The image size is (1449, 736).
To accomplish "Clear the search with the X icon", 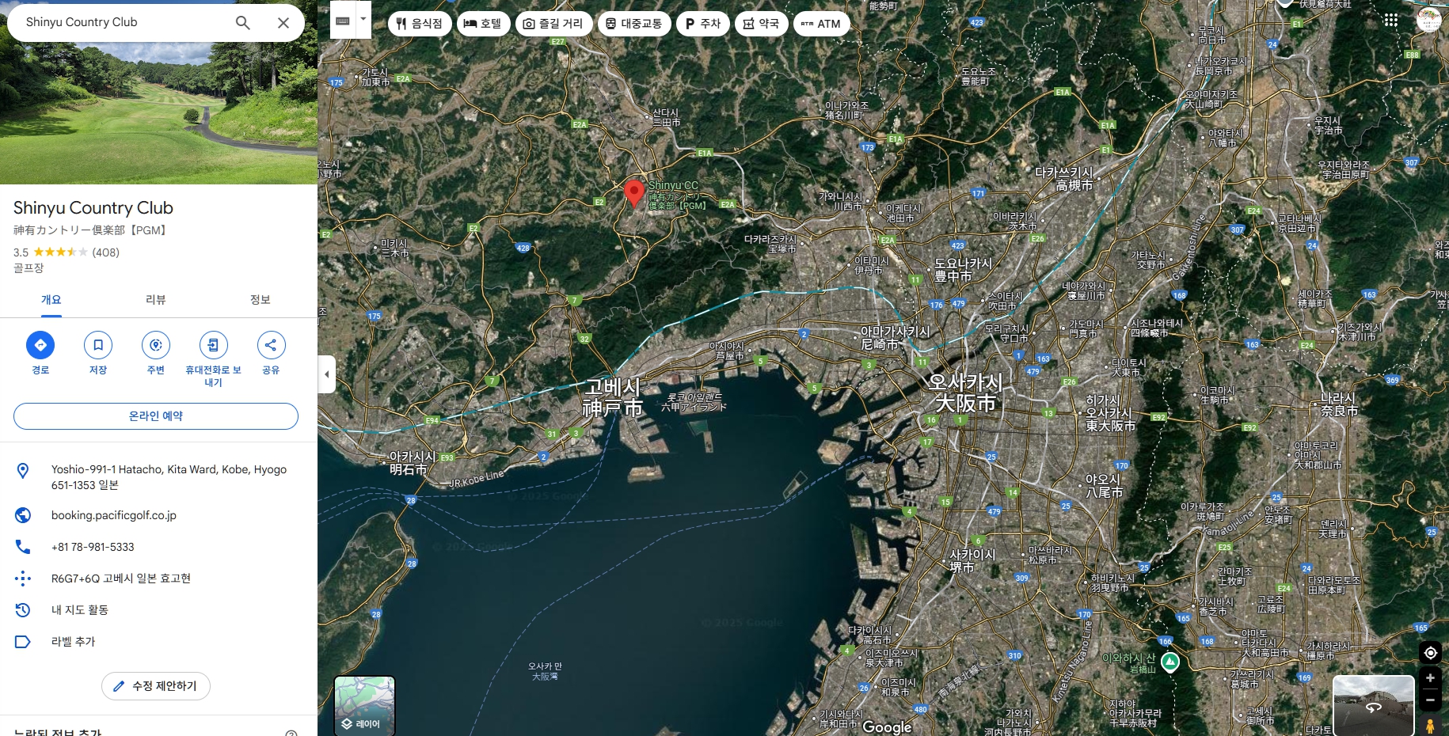I will pyautogui.click(x=283, y=23).
